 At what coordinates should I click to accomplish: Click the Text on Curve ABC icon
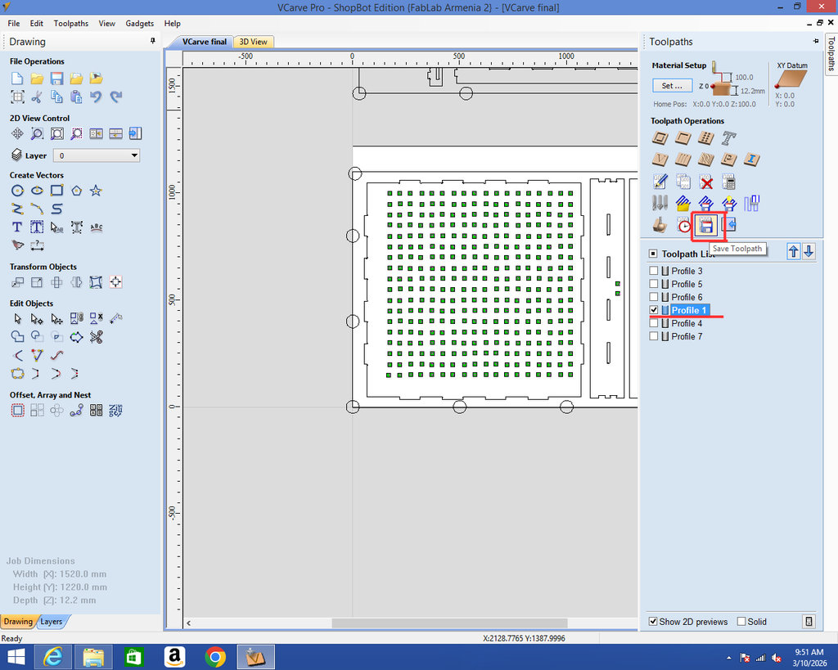pos(97,227)
